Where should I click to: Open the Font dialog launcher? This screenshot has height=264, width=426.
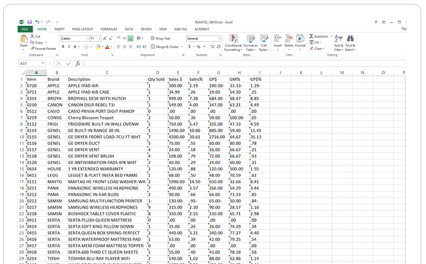(x=112, y=55)
